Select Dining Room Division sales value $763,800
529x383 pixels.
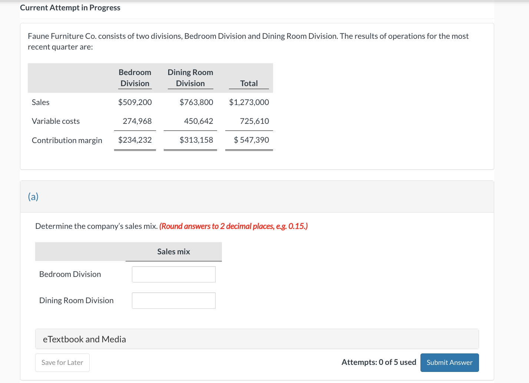click(196, 102)
